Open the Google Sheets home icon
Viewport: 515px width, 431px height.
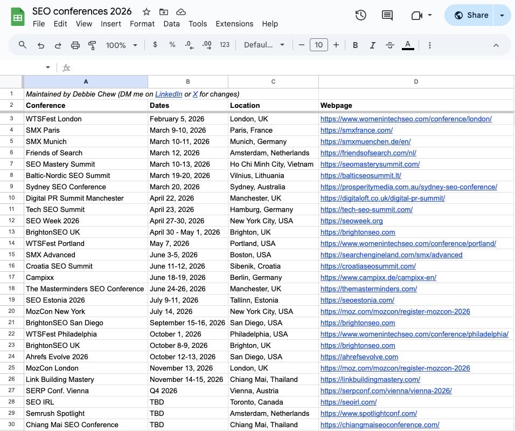(18, 17)
